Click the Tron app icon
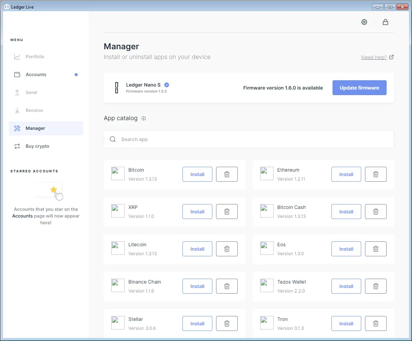Screen dimensions: 412x341 pos(267,323)
